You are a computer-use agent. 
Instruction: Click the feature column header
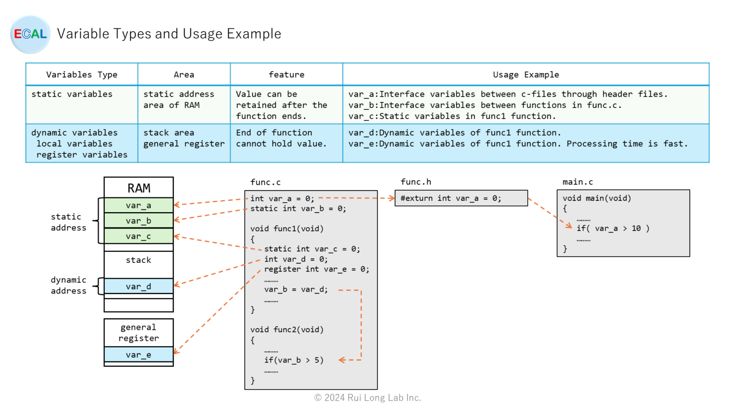click(x=286, y=74)
